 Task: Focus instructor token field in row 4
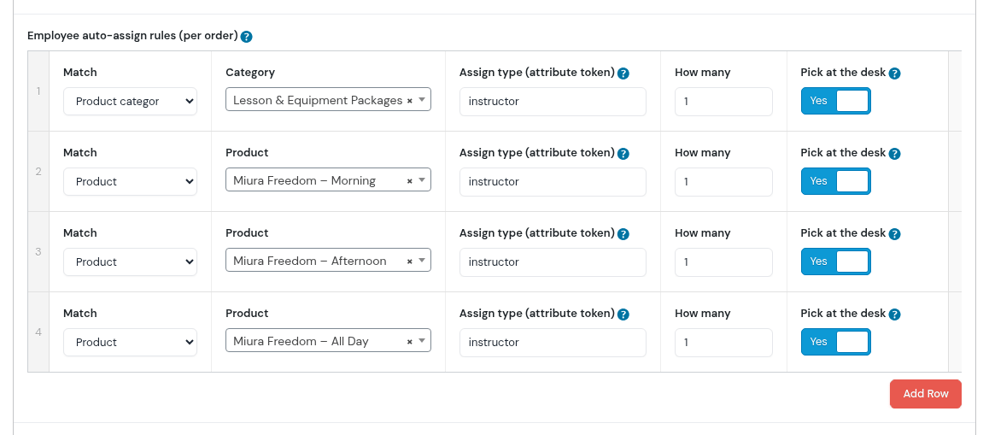553,342
